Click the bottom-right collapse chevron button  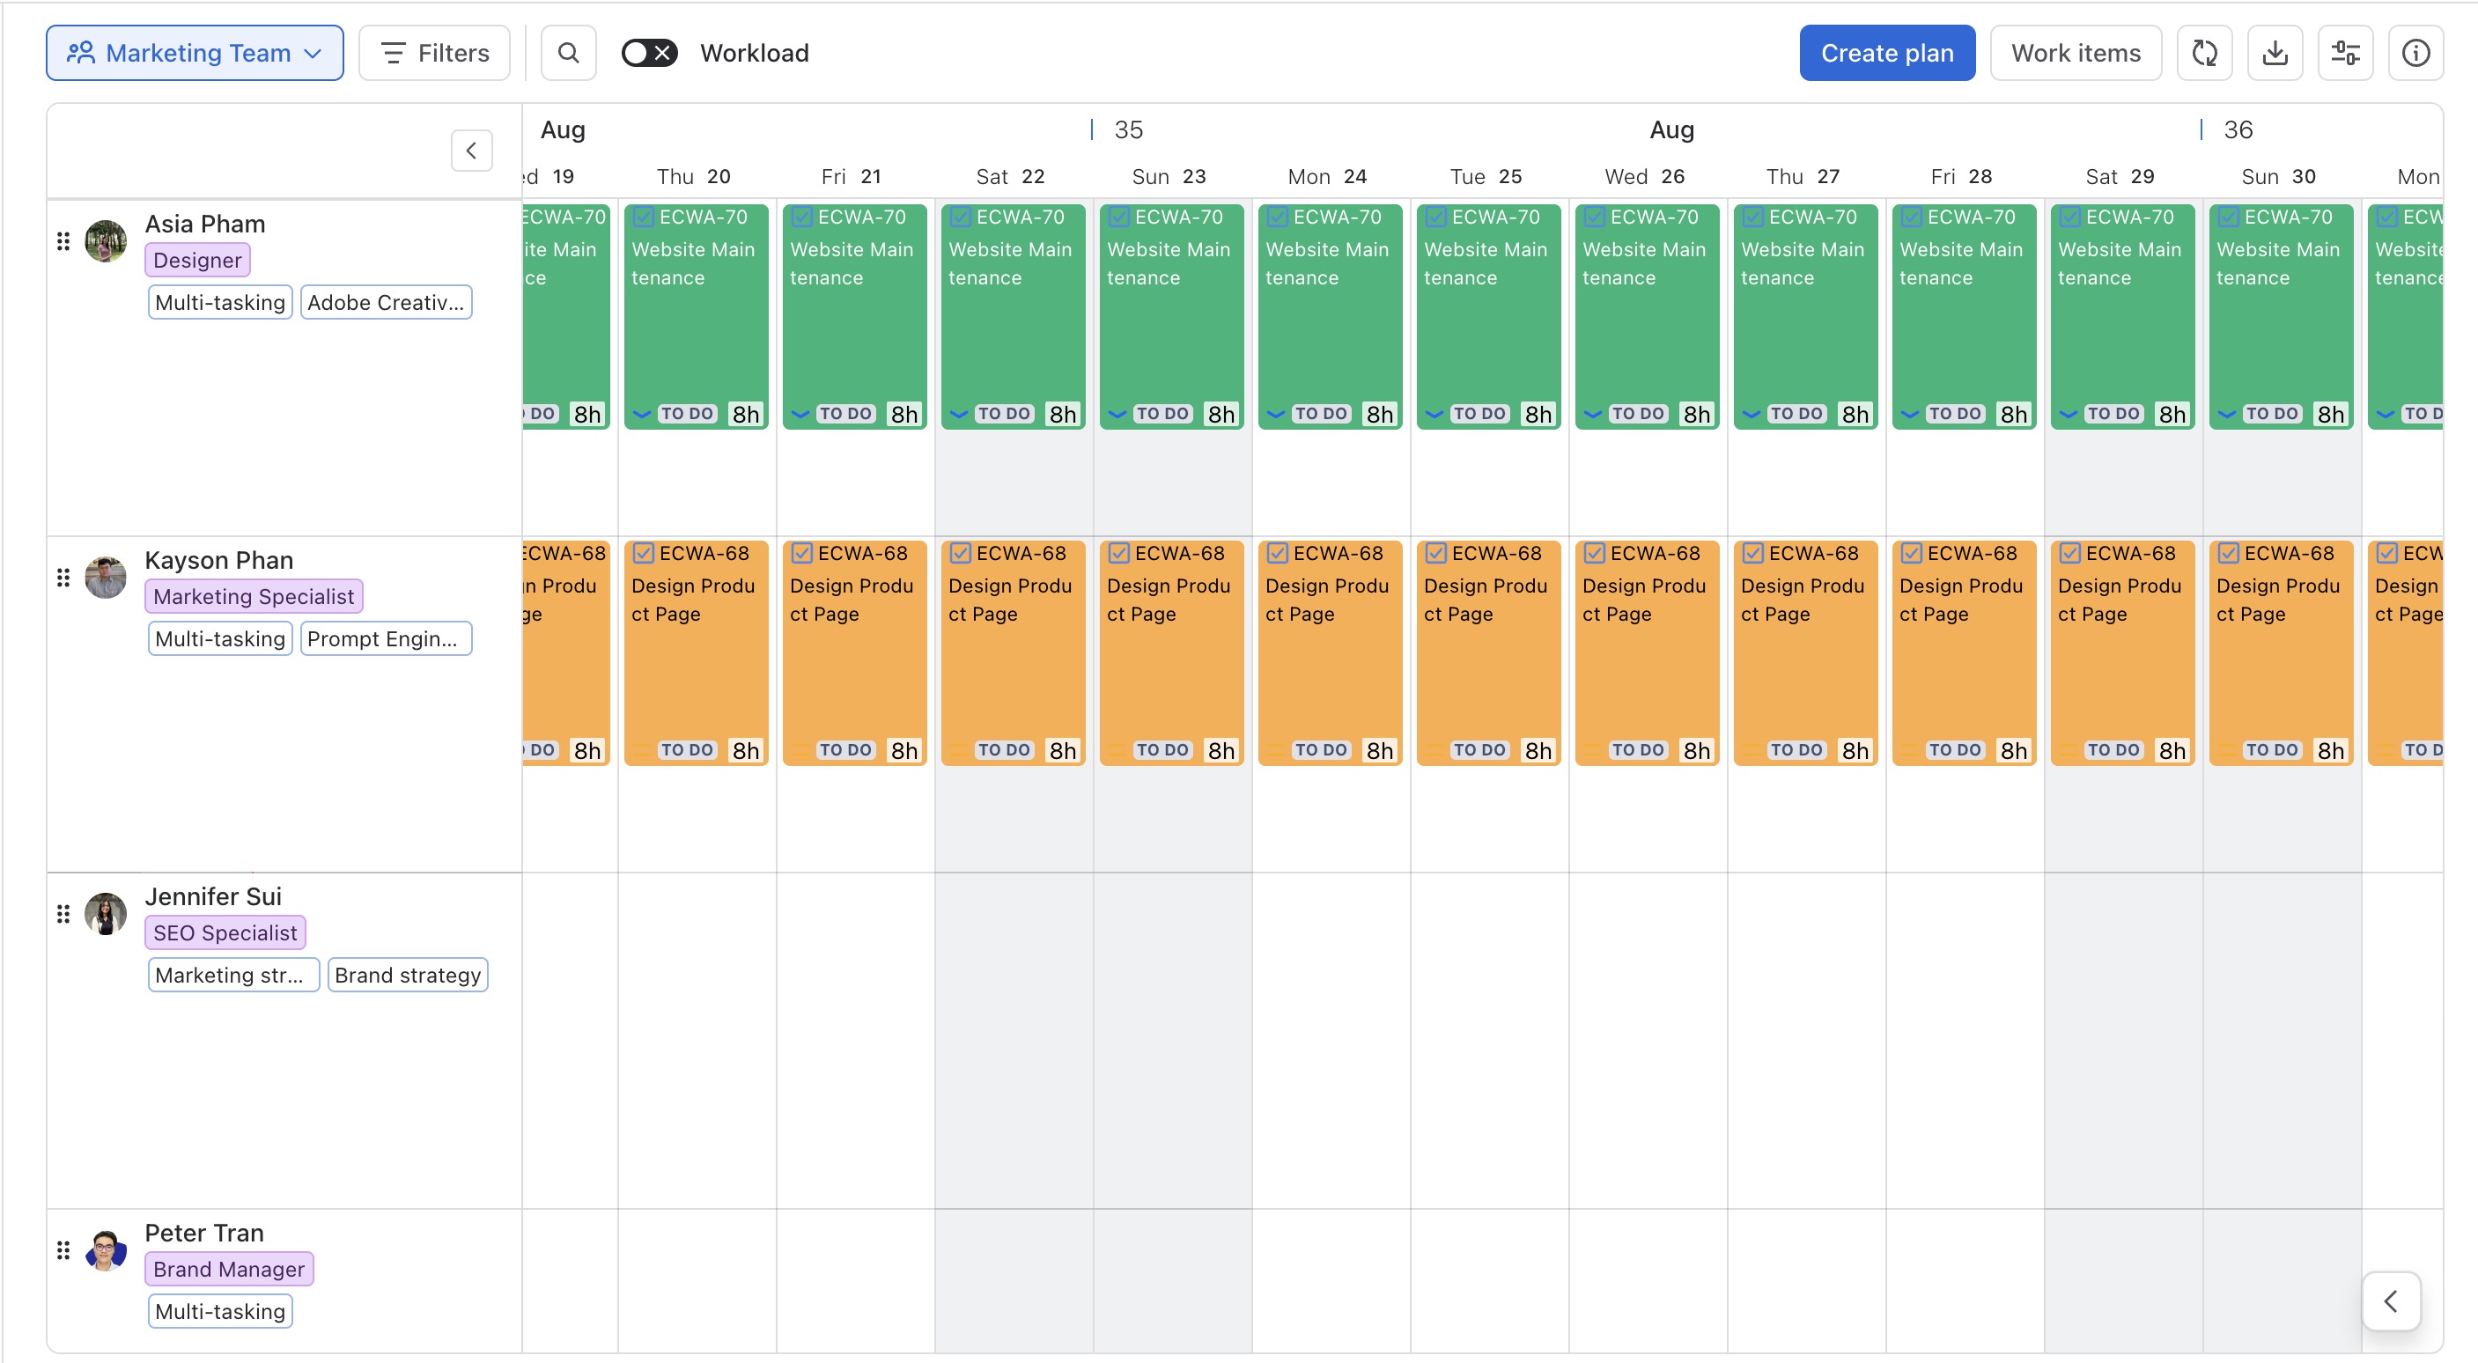tap(2391, 1301)
